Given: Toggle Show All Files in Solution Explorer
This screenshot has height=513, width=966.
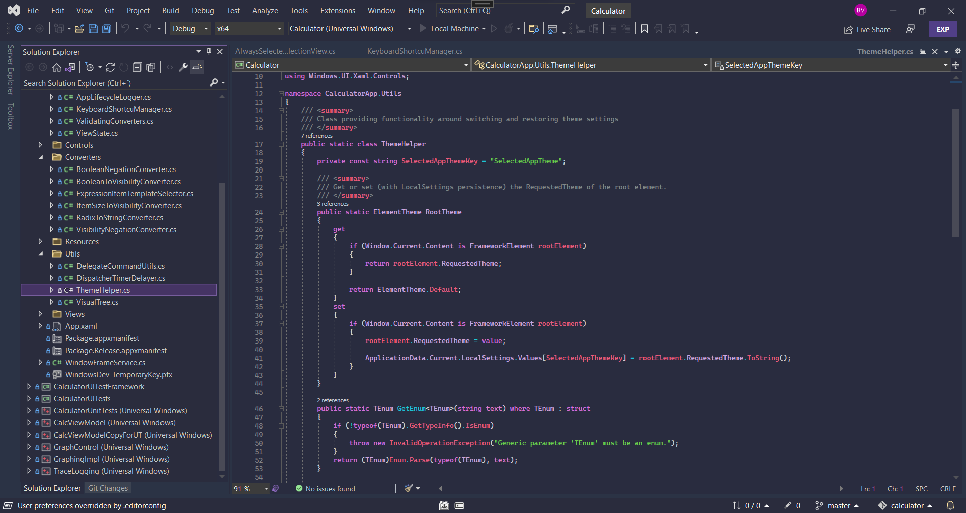Looking at the screenshot, I should (151, 67).
